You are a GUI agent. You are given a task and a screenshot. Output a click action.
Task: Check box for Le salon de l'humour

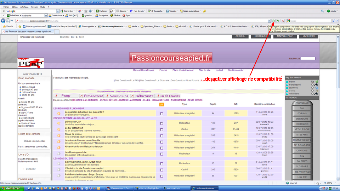[161, 142]
